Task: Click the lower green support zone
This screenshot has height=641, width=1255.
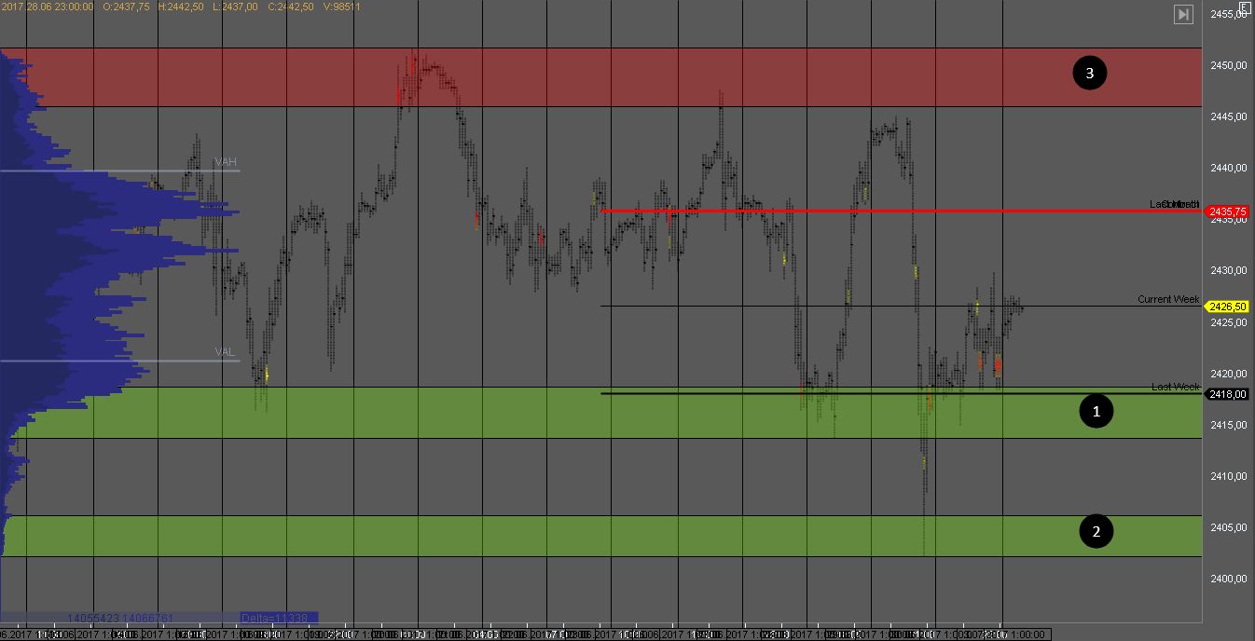Action: (x=559, y=536)
